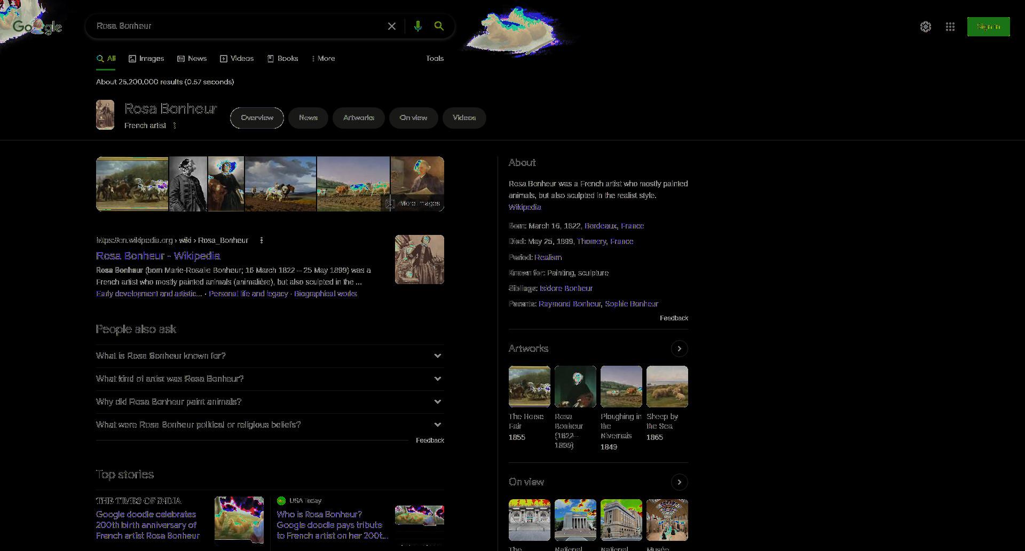Switch to the Videos search tab

(237, 59)
